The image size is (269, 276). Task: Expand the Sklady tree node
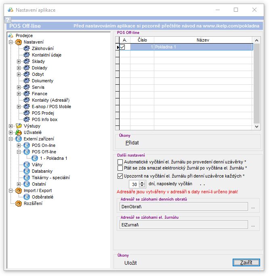point(19,61)
